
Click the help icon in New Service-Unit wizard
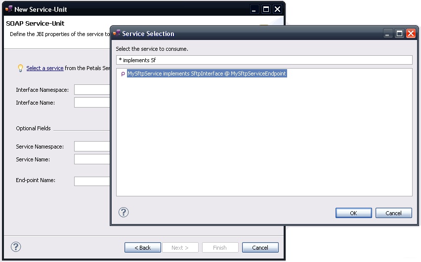tap(16, 247)
